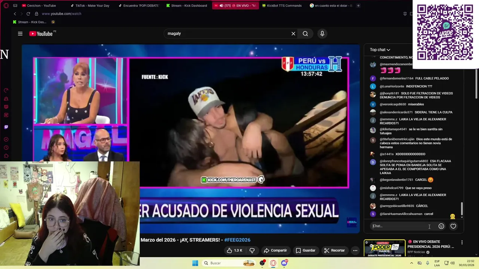Image resolution: width=479 pixels, height=269 pixels.
Task: Open History clock icon in sidebar
Action: point(6,148)
